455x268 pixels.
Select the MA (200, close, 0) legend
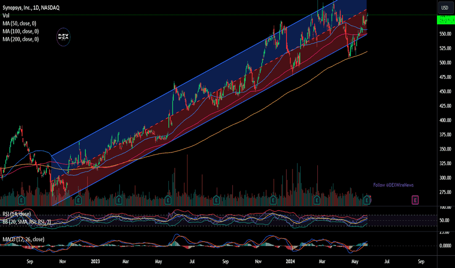[x=21, y=39]
